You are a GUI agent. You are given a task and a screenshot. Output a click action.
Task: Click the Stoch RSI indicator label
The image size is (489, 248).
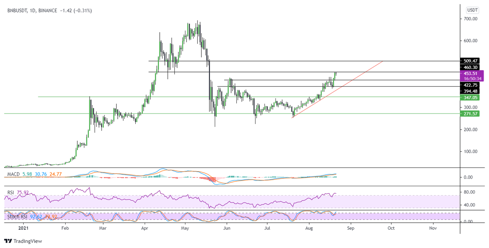(x=17, y=217)
